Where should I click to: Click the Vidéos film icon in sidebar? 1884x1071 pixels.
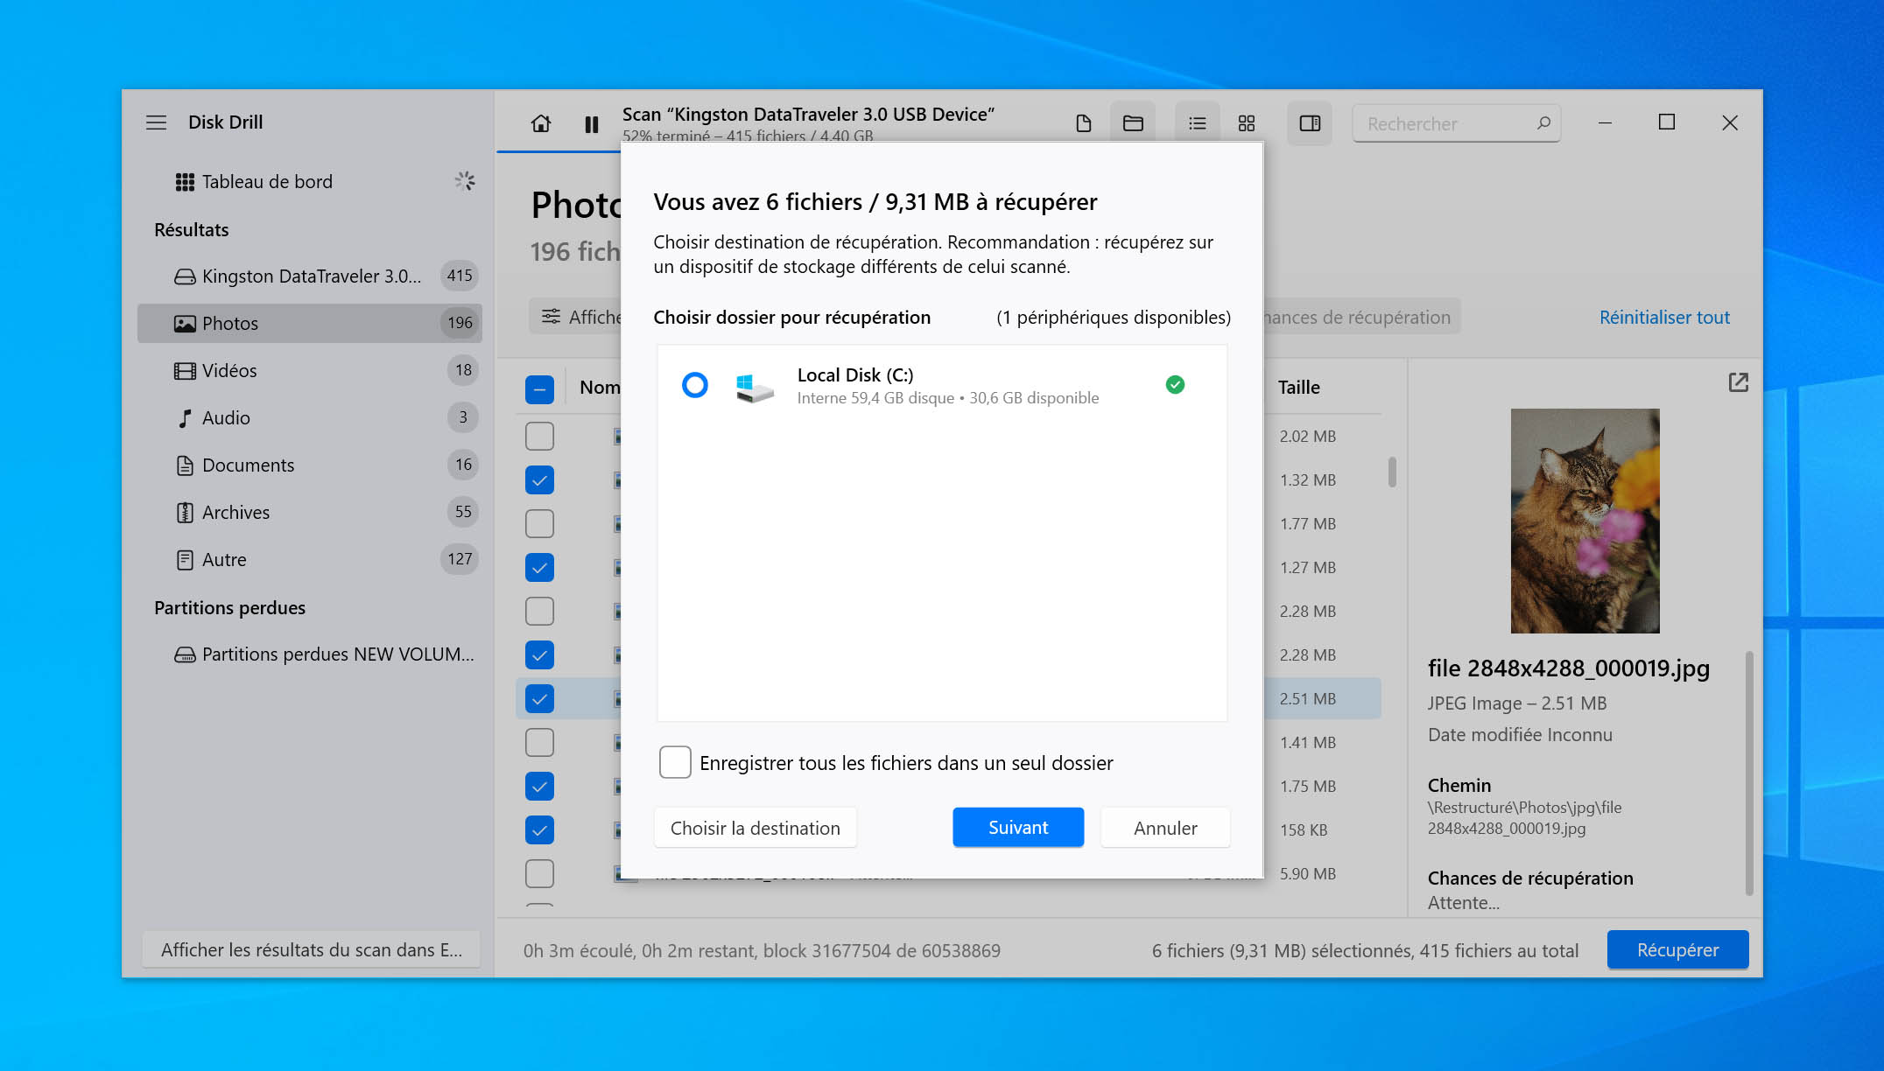185,371
